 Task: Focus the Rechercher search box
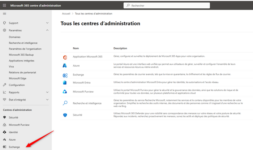coord(167,5)
